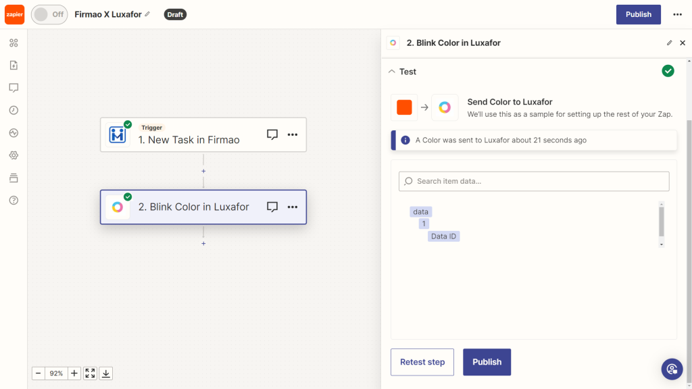Open notes on the Firmao trigger step

[272, 134]
